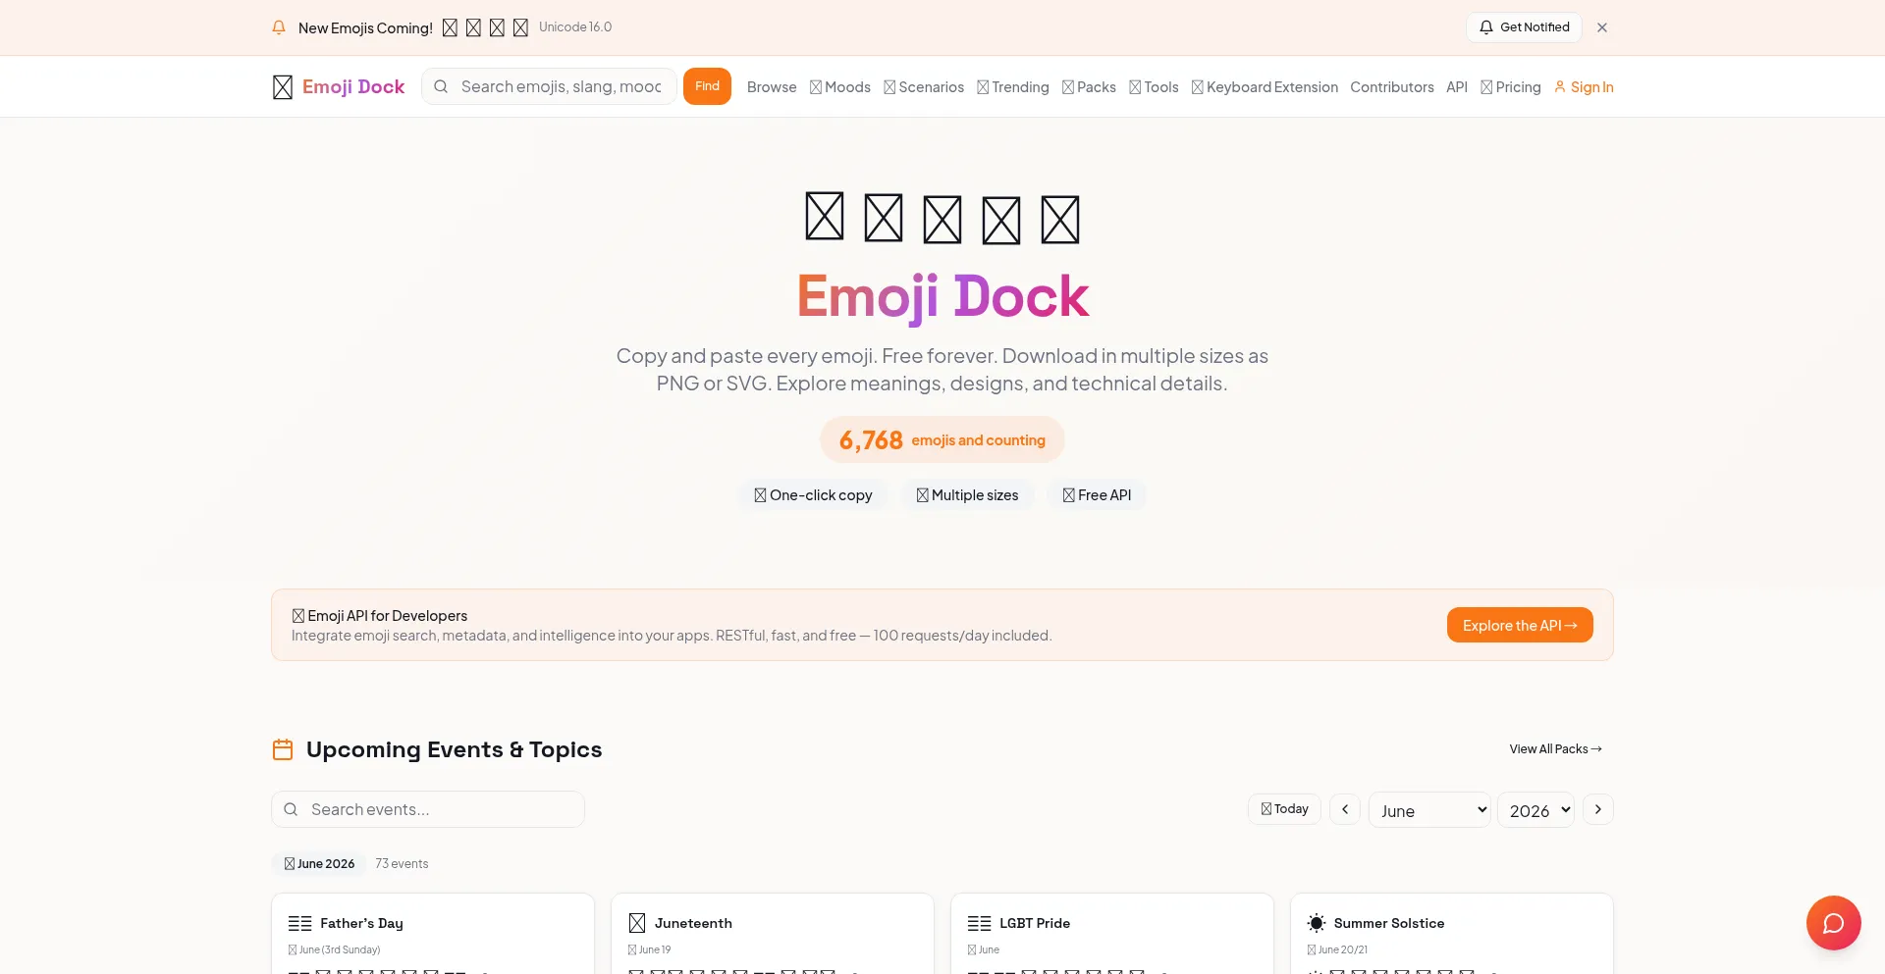1885x974 pixels.
Task: Go to the previous month
Action: point(1345,809)
